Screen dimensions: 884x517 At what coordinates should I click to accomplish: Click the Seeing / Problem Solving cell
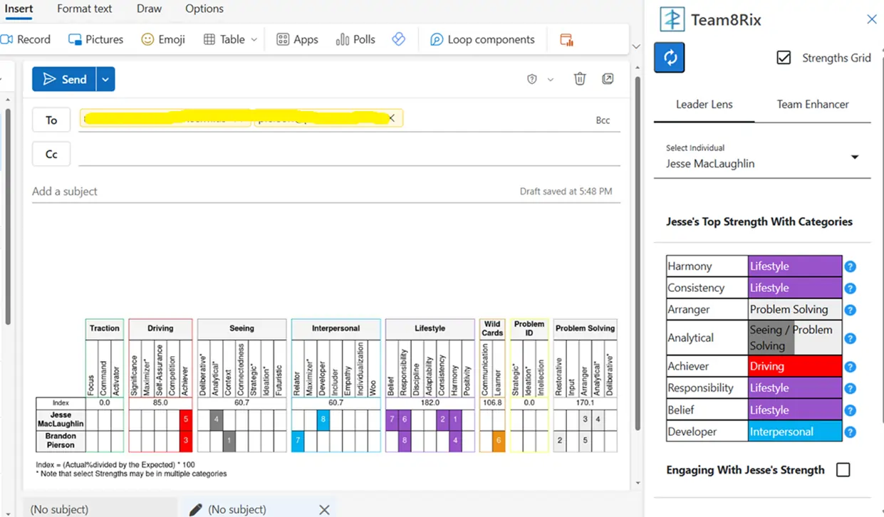pyautogui.click(x=795, y=338)
